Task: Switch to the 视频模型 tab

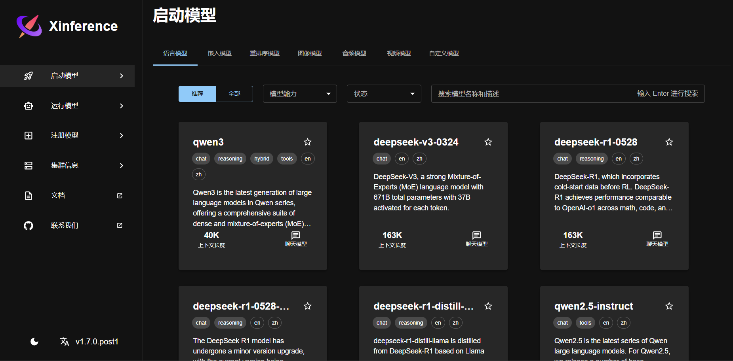Action: tap(399, 53)
